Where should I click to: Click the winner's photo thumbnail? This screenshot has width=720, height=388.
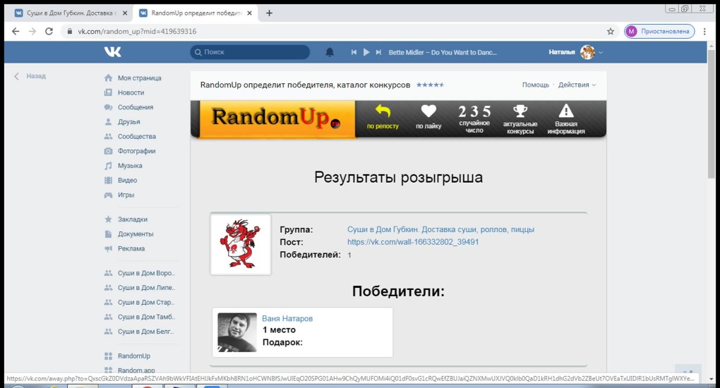[237, 332]
